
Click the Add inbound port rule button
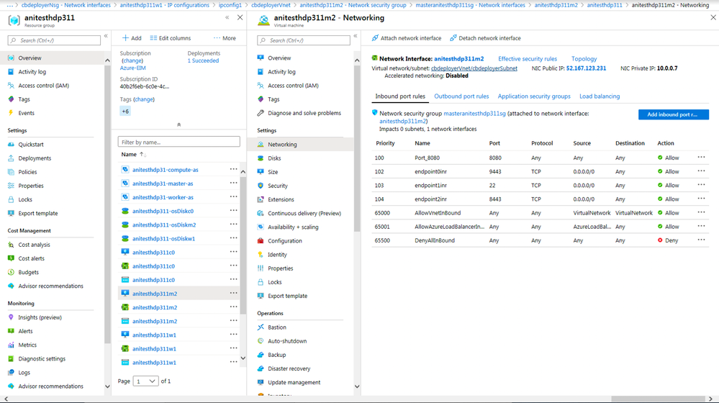click(673, 114)
